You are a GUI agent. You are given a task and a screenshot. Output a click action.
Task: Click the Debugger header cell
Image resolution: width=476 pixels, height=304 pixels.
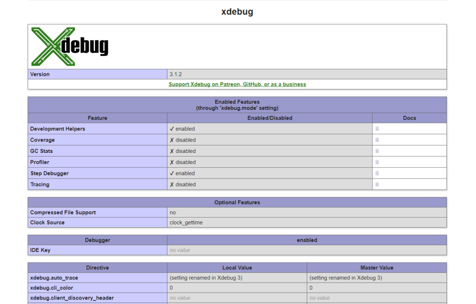(x=97, y=240)
